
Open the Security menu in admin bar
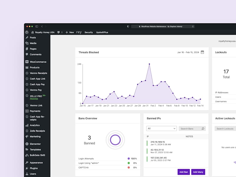pos(89,32)
